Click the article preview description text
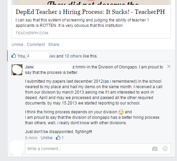 tap(82, 23)
